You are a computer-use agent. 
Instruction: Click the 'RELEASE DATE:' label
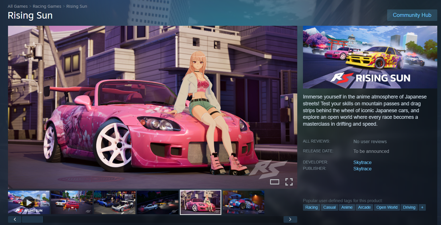tap(318, 151)
